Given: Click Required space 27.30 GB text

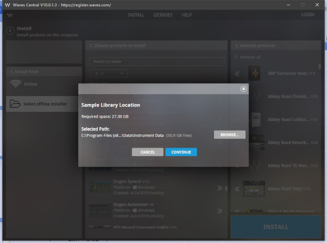Looking at the screenshot, I should [105, 116].
